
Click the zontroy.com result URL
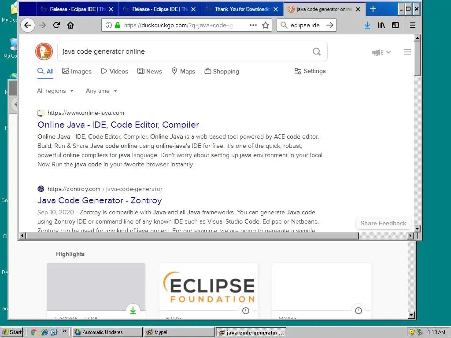tap(105, 189)
